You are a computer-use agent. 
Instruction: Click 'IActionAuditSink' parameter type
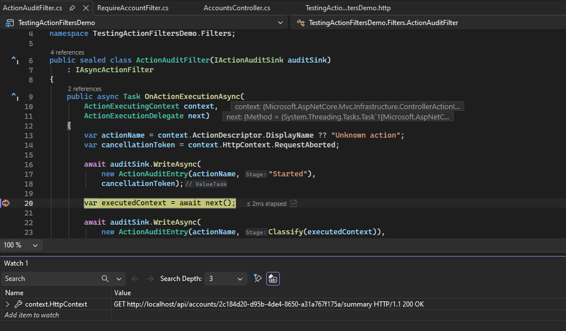(x=249, y=60)
